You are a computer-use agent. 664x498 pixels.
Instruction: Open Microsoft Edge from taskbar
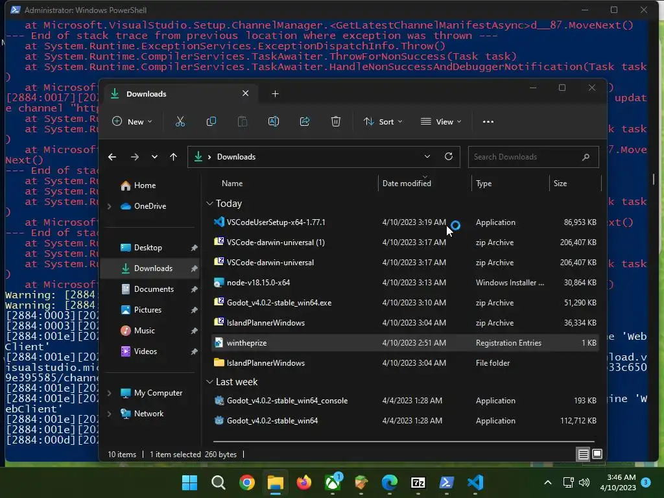[x=390, y=482]
